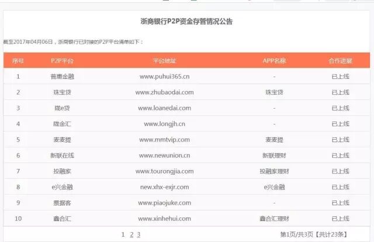Click the announcement date line 截至2017年04月06日

tap(28, 42)
